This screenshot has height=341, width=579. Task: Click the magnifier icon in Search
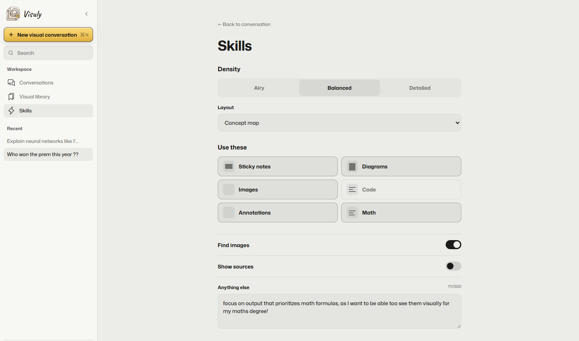(x=11, y=53)
